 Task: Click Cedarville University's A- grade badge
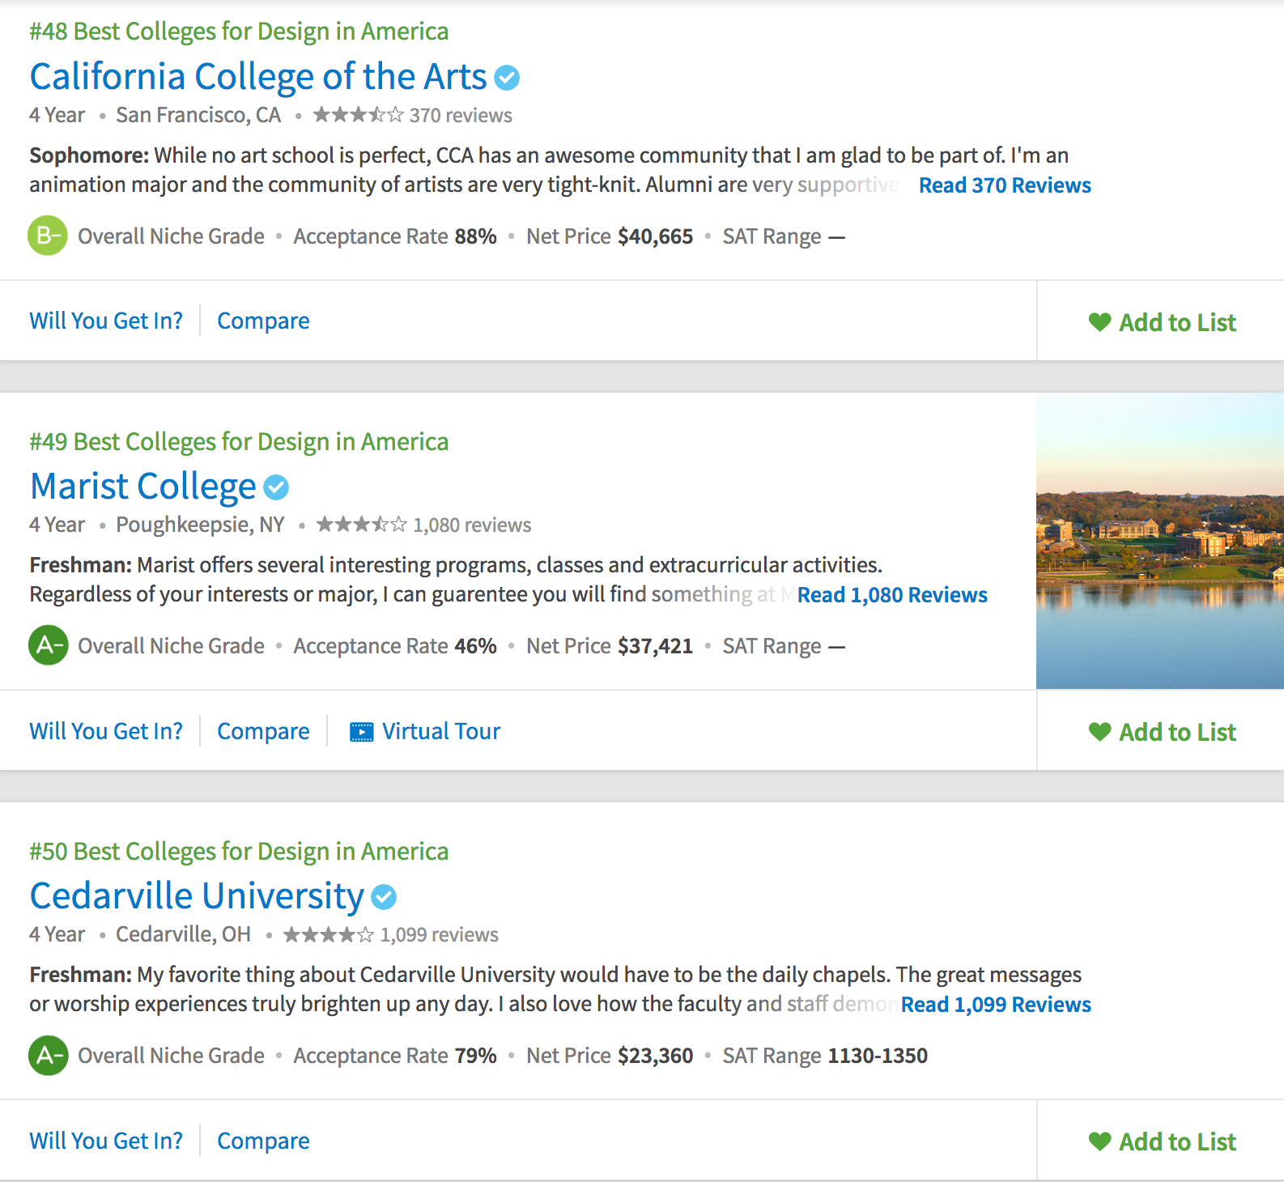tap(48, 1055)
